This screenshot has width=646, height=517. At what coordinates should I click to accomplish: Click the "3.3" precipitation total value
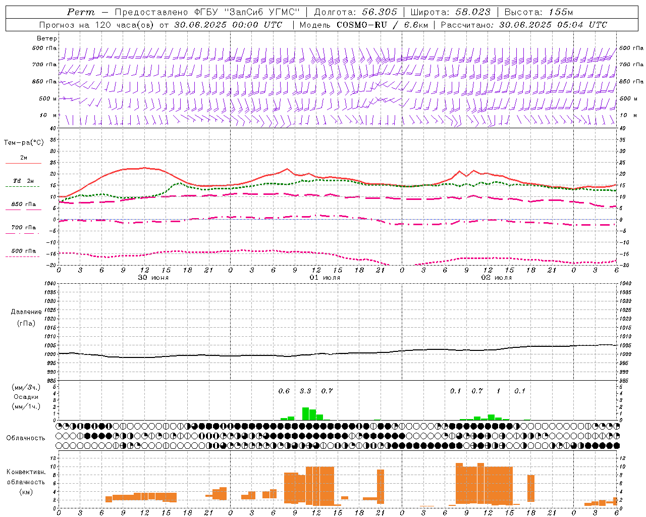tap(305, 391)
